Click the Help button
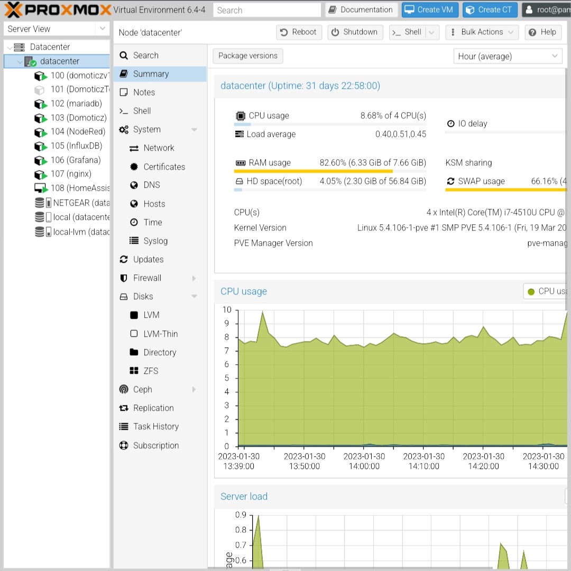Image resolution: width=571 pixels, height=571 pixels. tap(543, 32)
